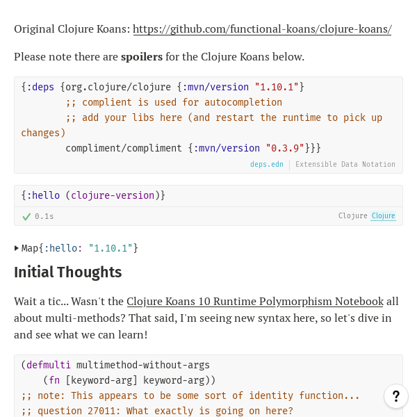The width and height of the screenshot is (417, 417).
Task: Click the Extensible Data Notation language label
Action: tap(345, 165)
